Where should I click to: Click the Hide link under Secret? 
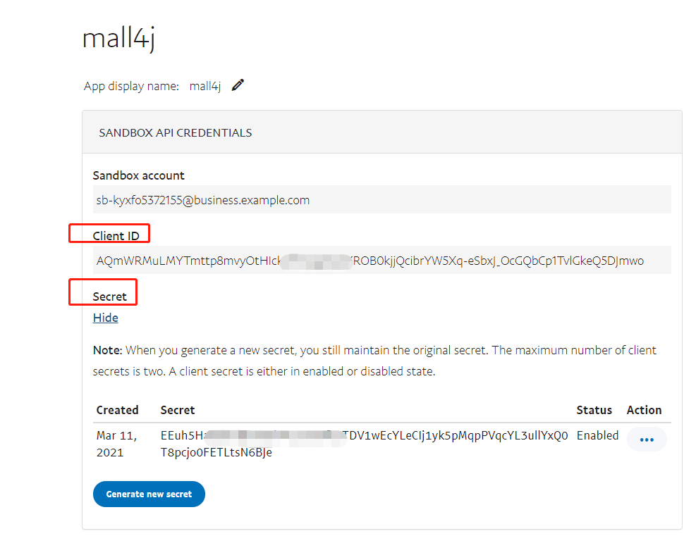106,318
